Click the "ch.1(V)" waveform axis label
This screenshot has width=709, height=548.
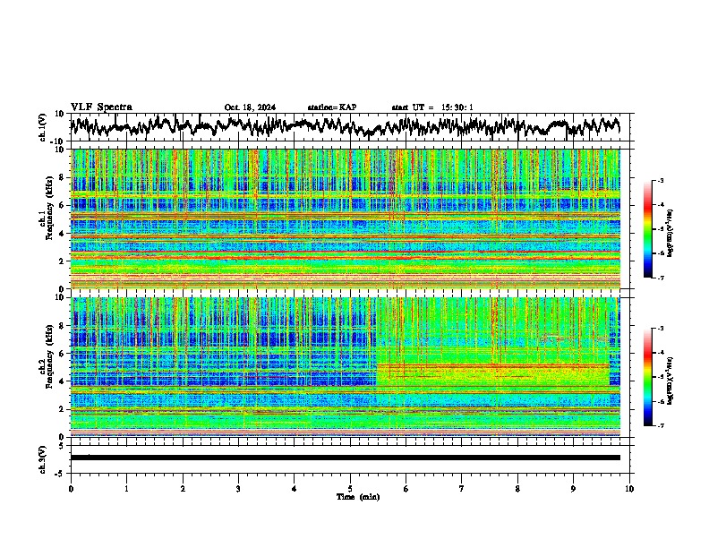[43, 127]
